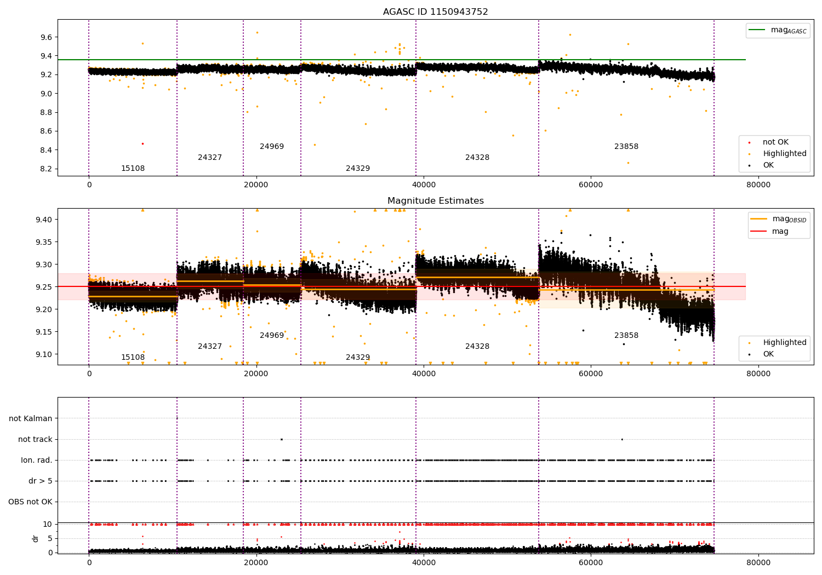Click y-axis tick 9.30 in Magnitude Estimates
Screen dimensions: 822x575
pyautogui.click(x=44, y=264)
